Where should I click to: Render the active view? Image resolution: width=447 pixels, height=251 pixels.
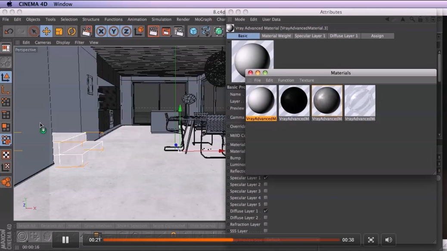tap(153, 31)
